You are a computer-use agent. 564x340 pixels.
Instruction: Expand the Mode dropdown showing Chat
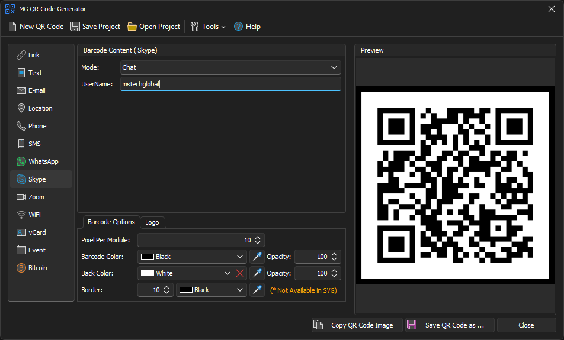coord(230,67)
